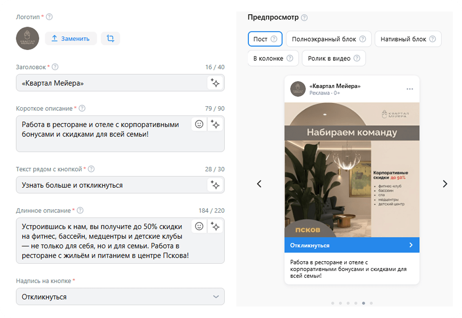Select the Нативный блок preview tab
The height and width of the screenshot is (318, 462).
coord(408,39)
